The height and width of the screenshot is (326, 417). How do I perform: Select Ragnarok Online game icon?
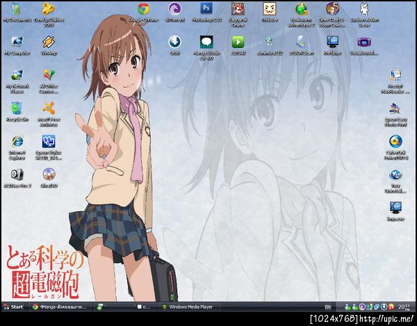point(238,15)
